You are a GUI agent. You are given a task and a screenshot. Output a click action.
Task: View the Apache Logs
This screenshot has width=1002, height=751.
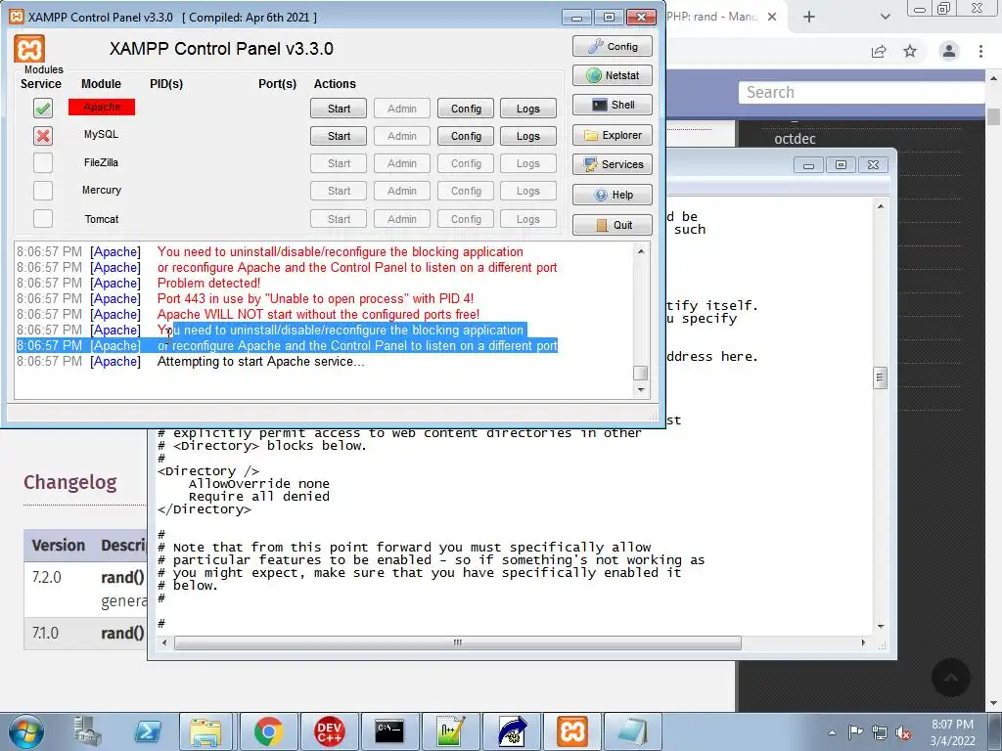527,109
